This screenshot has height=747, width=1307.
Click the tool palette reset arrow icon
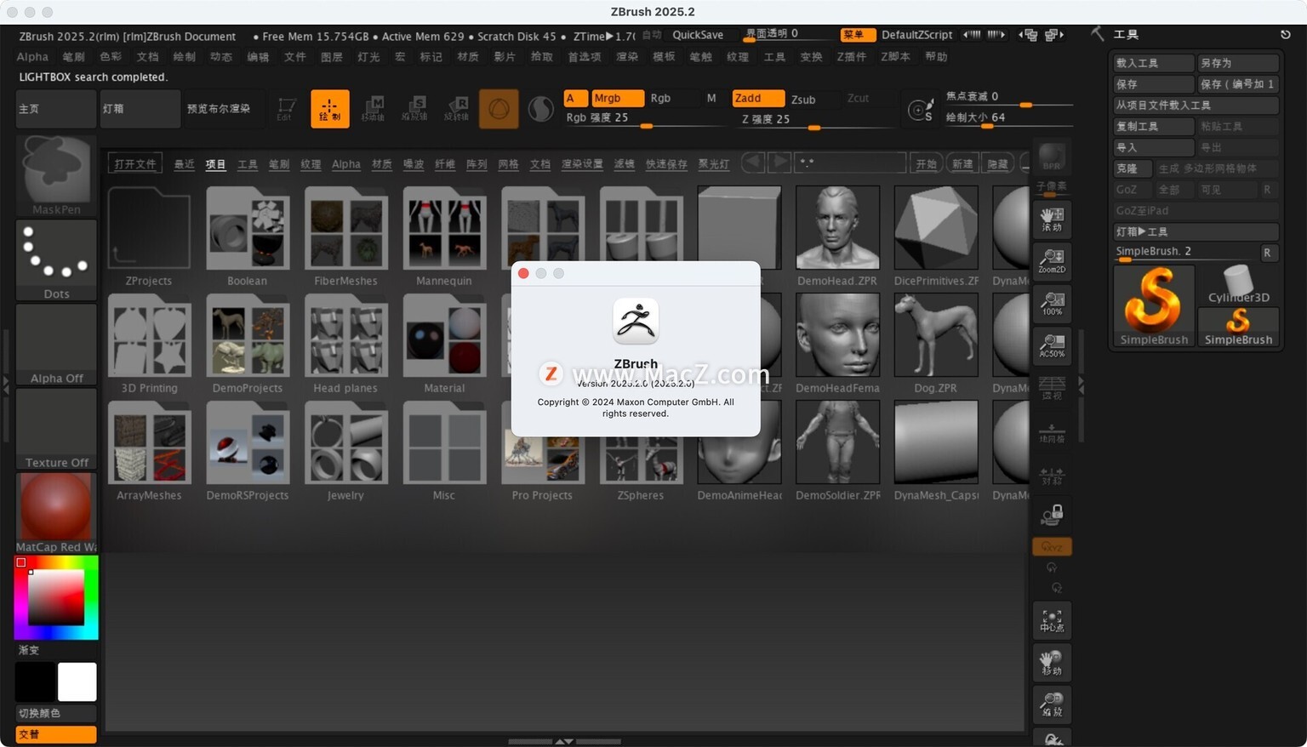point(1285,35)
